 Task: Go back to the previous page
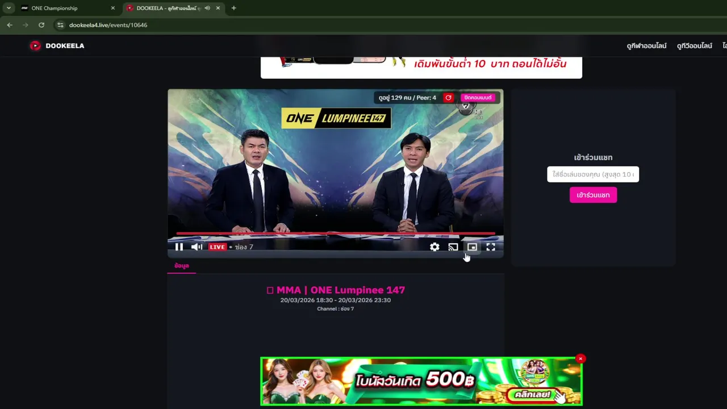pyautogui.click(x=10, y=25)
